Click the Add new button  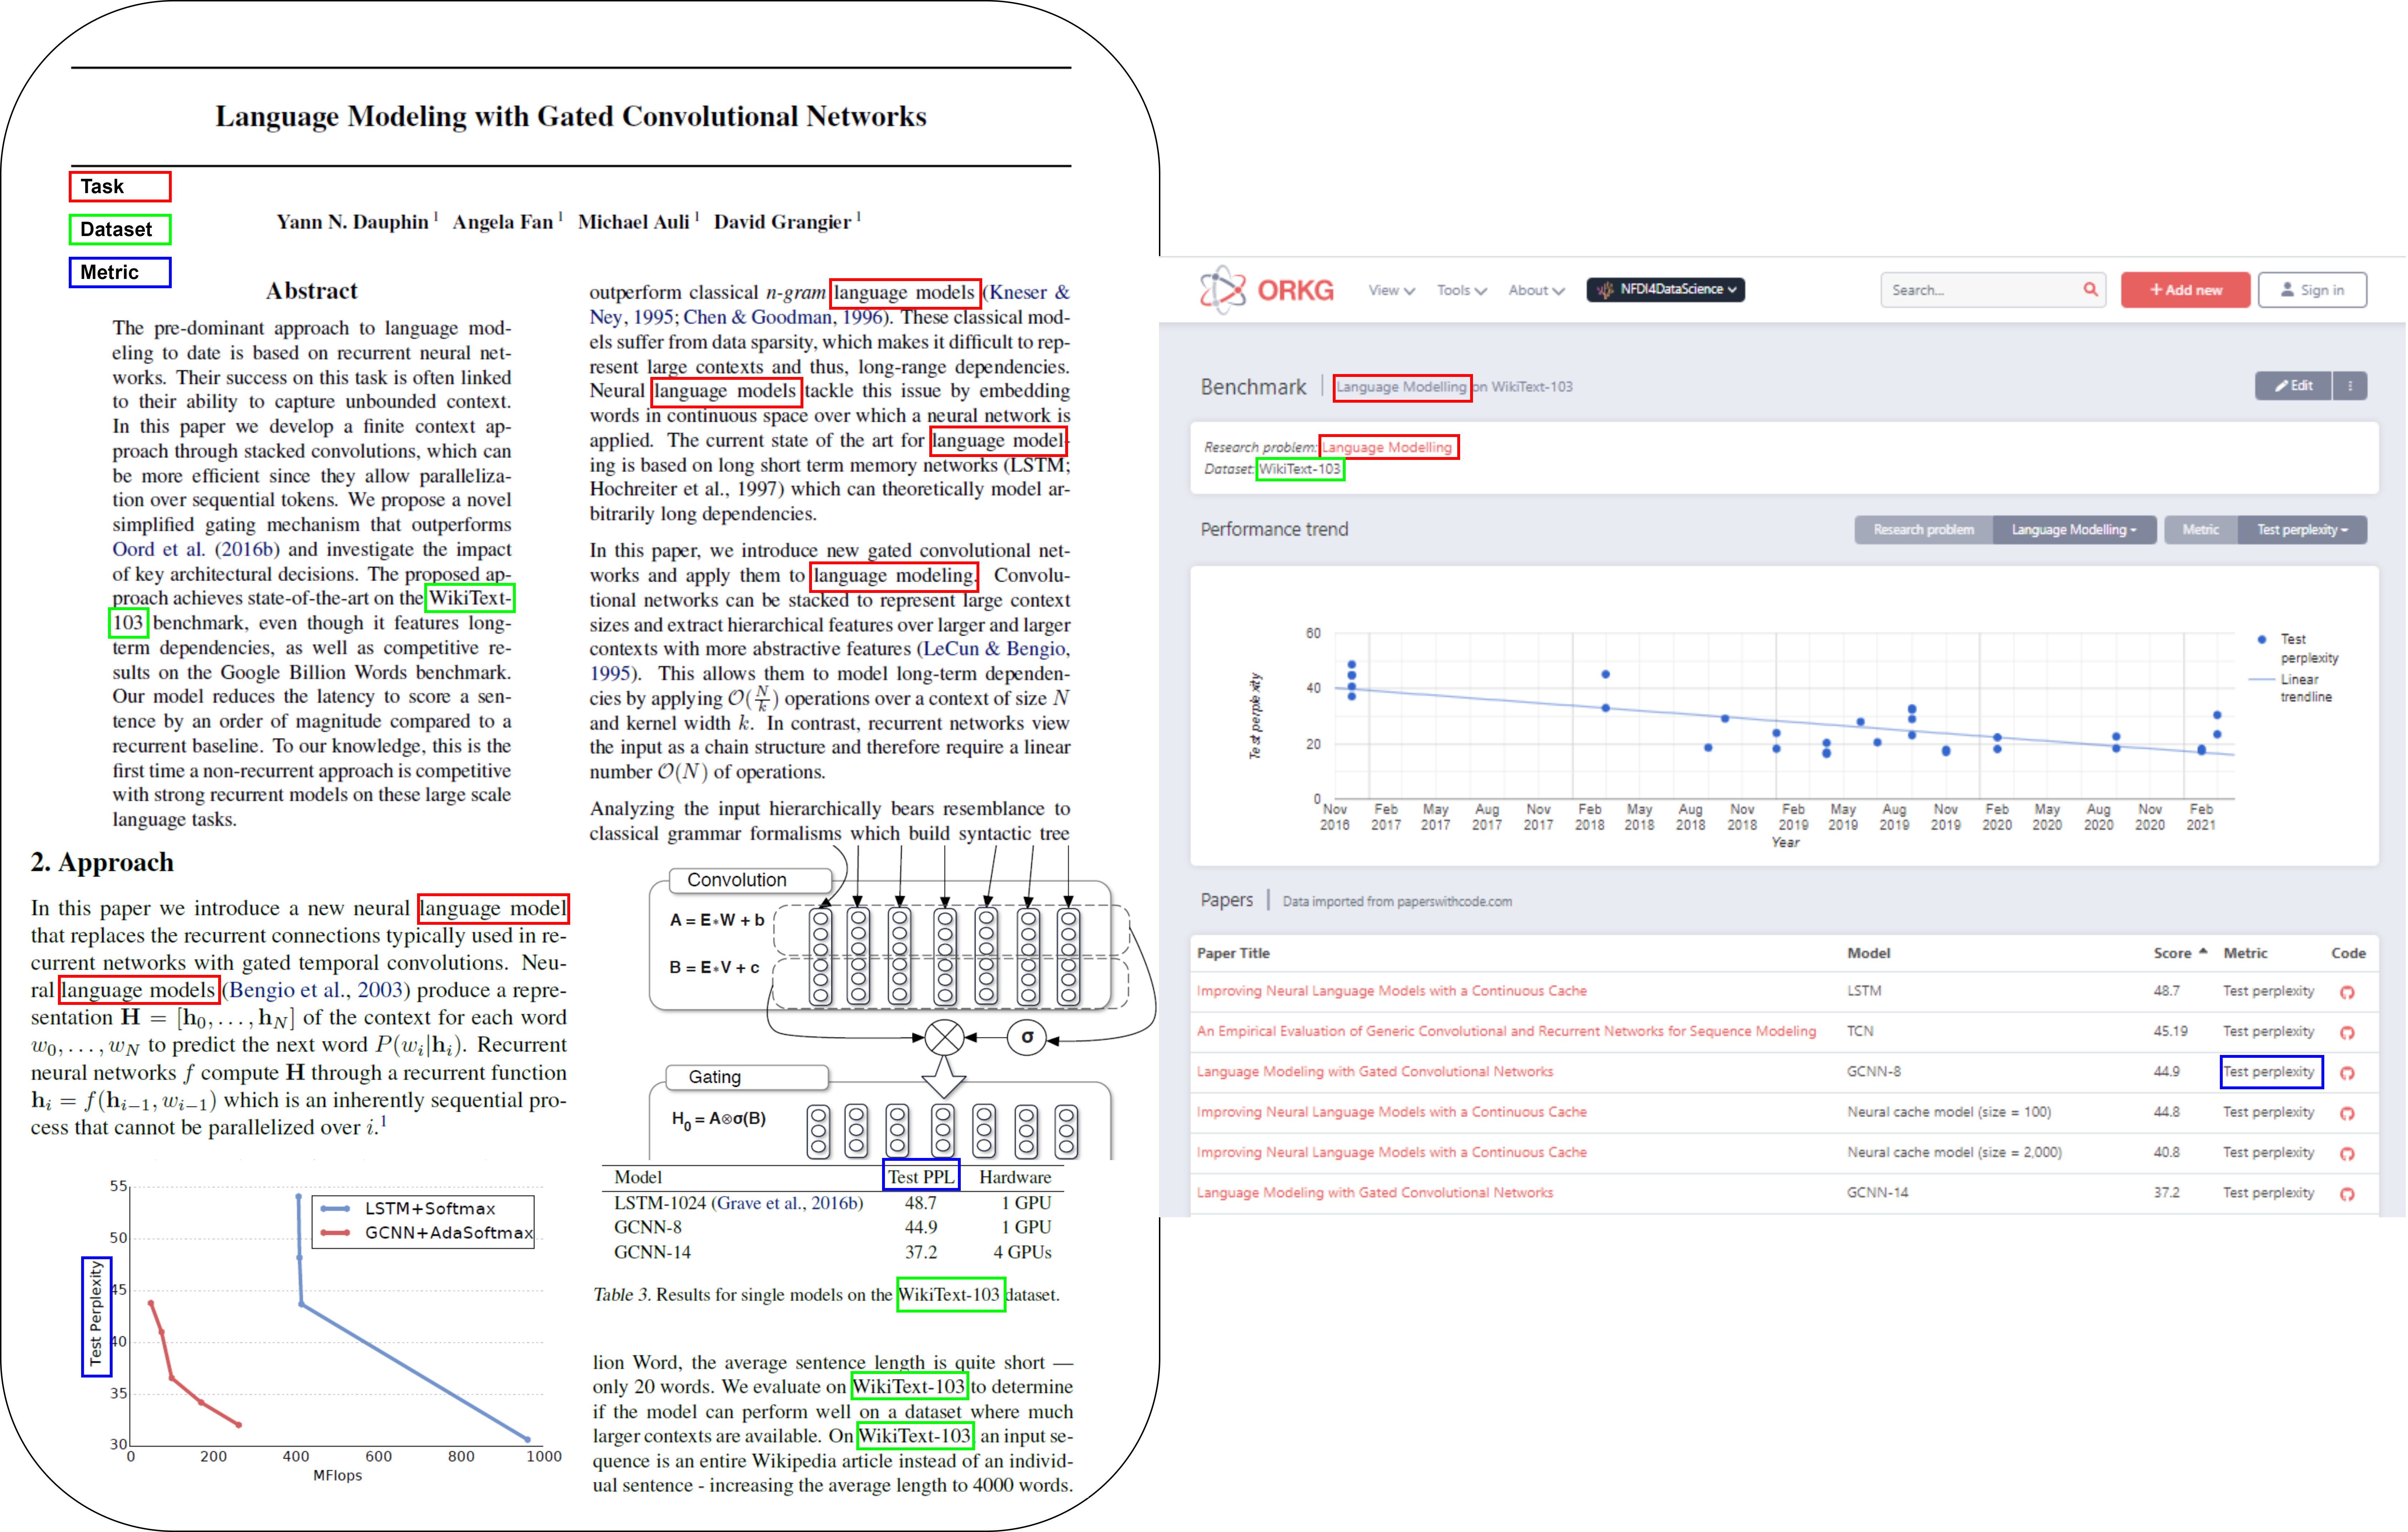tap(2185, 290)
